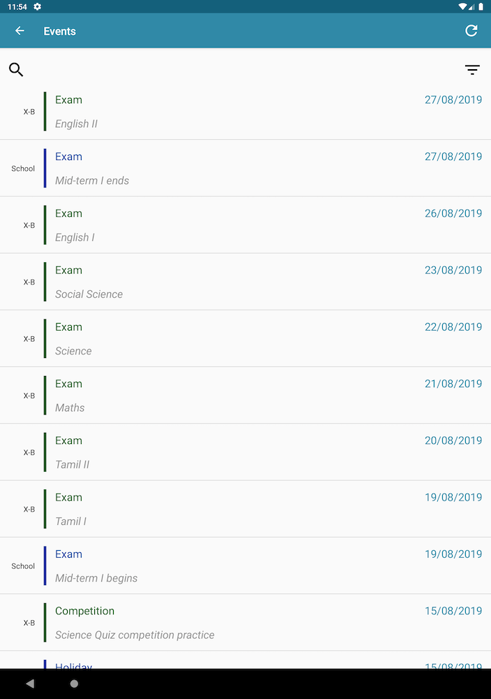491x699 pixels.
Task: Open the English I exam entry
Action: (x=245, y=225)
